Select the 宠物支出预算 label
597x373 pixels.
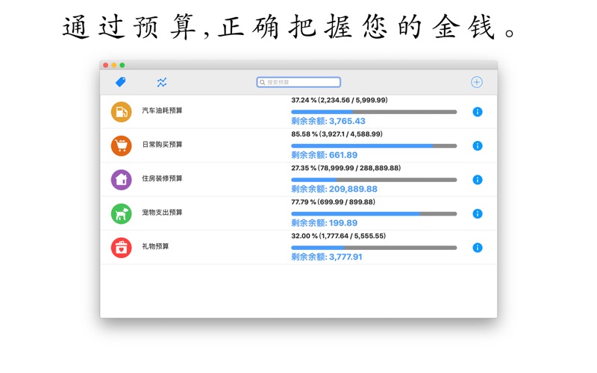pos(162,212)
